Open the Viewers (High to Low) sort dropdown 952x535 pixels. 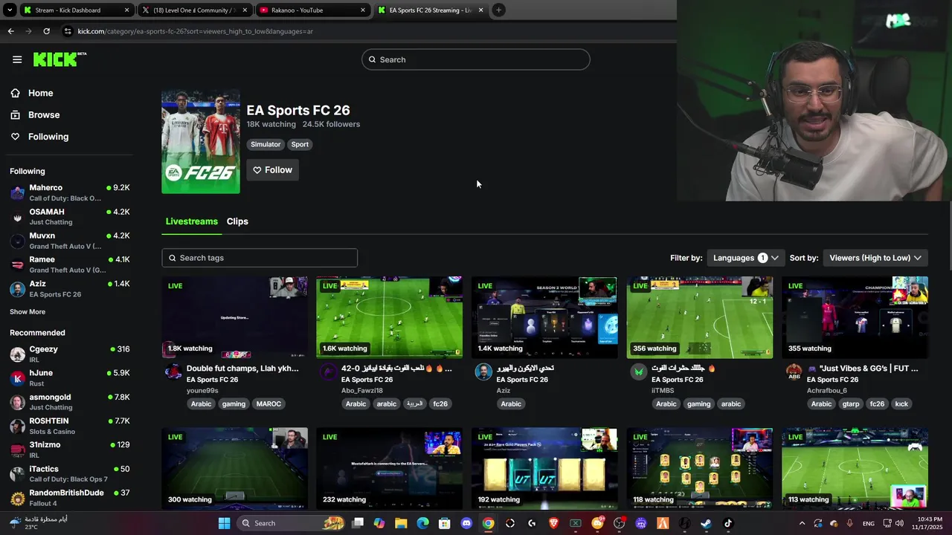[875, 258]
